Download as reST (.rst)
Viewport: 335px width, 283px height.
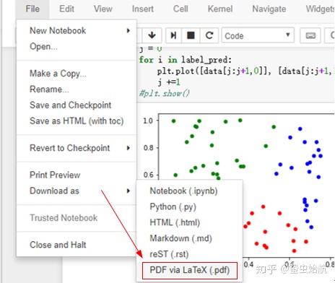190,254
